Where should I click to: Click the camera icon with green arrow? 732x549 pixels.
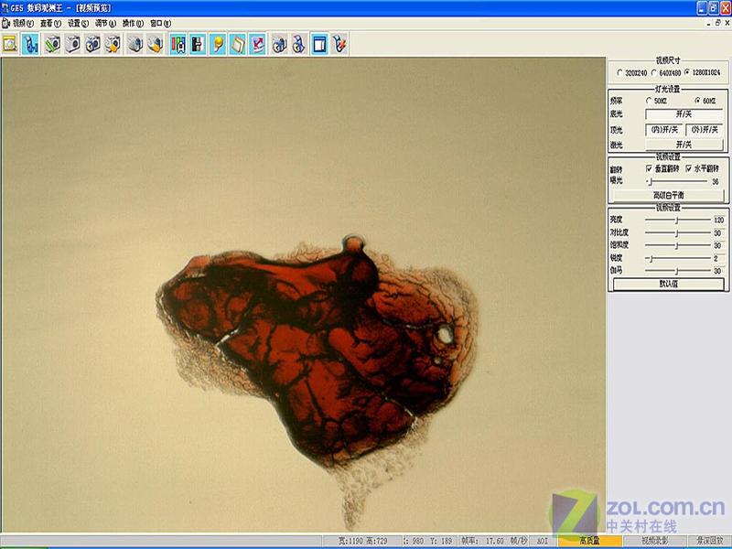coord(52,44)
